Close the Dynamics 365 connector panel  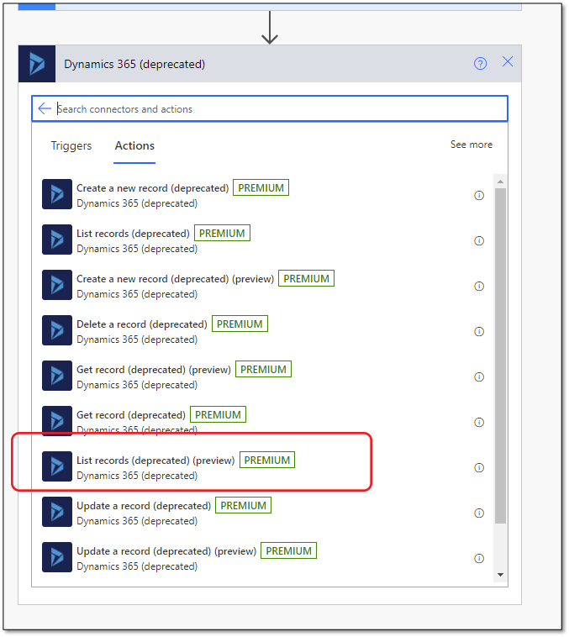click(x=508, y=61)
